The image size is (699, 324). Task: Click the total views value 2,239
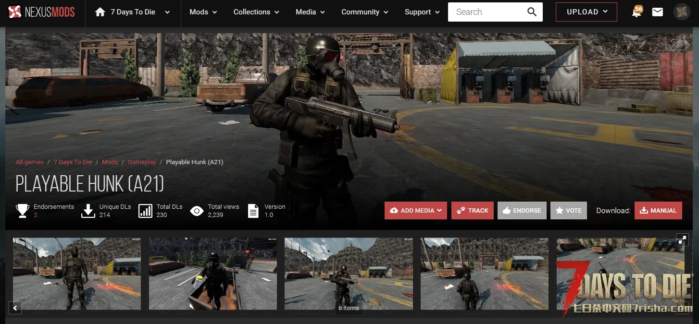click(215, 215)
